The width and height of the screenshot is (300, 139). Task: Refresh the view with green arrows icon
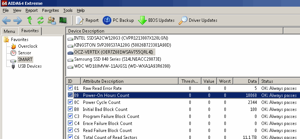pos(40,20)
